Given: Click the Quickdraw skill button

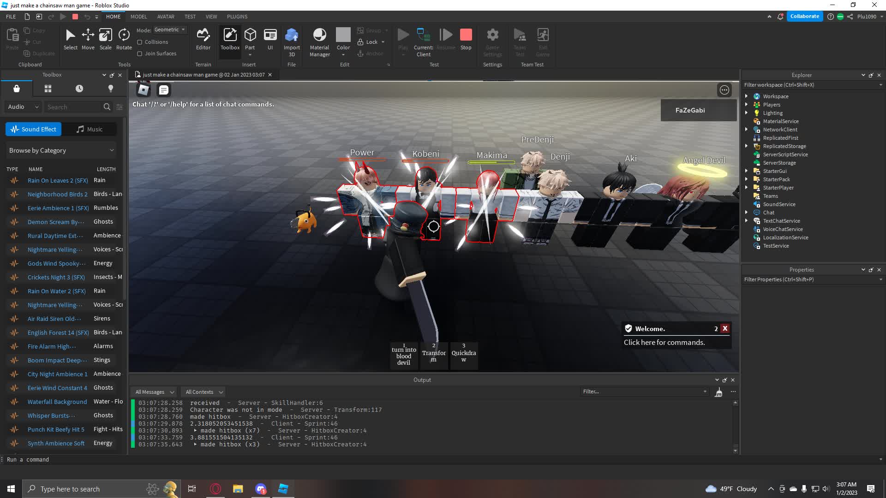Looking at the screenshot, I should 464,356.
